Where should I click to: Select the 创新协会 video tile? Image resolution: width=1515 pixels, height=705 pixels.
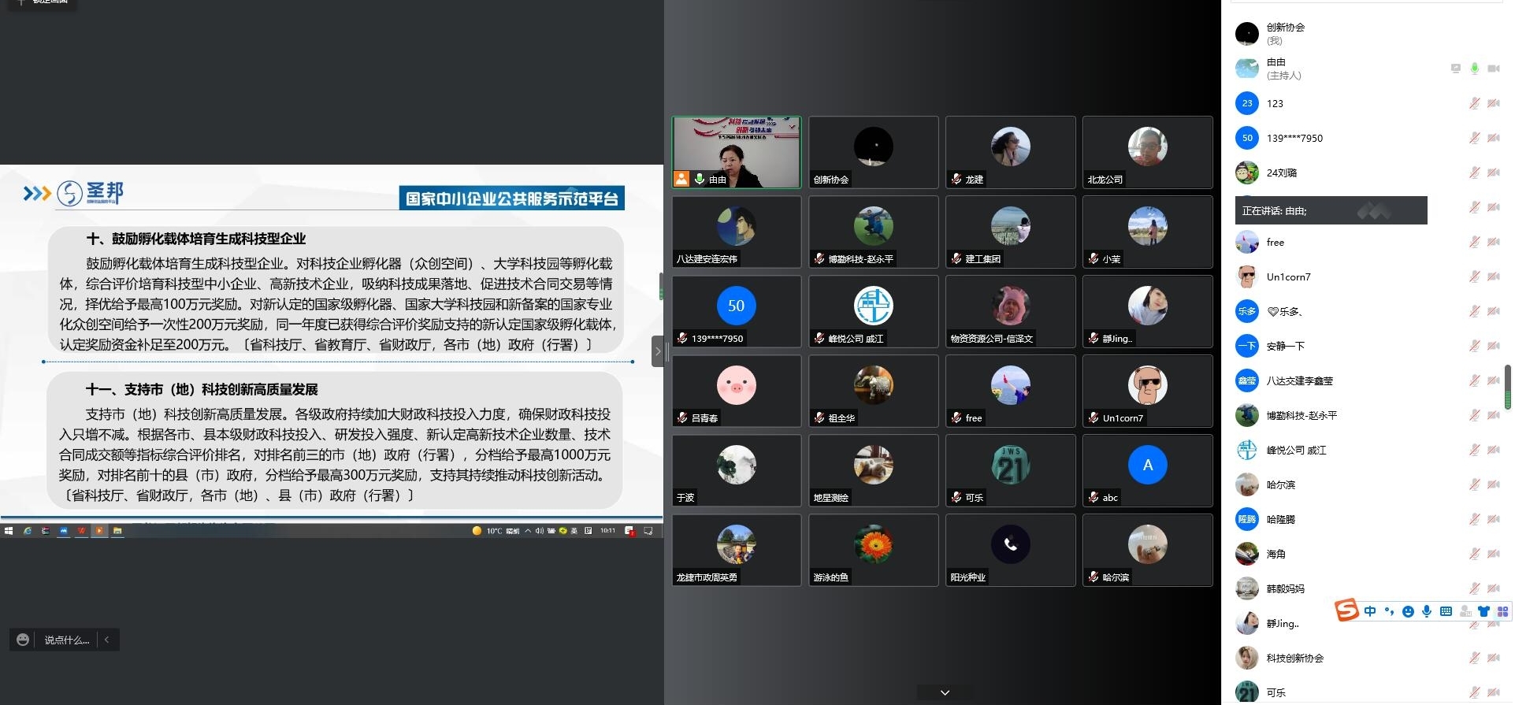coord(874,152)
